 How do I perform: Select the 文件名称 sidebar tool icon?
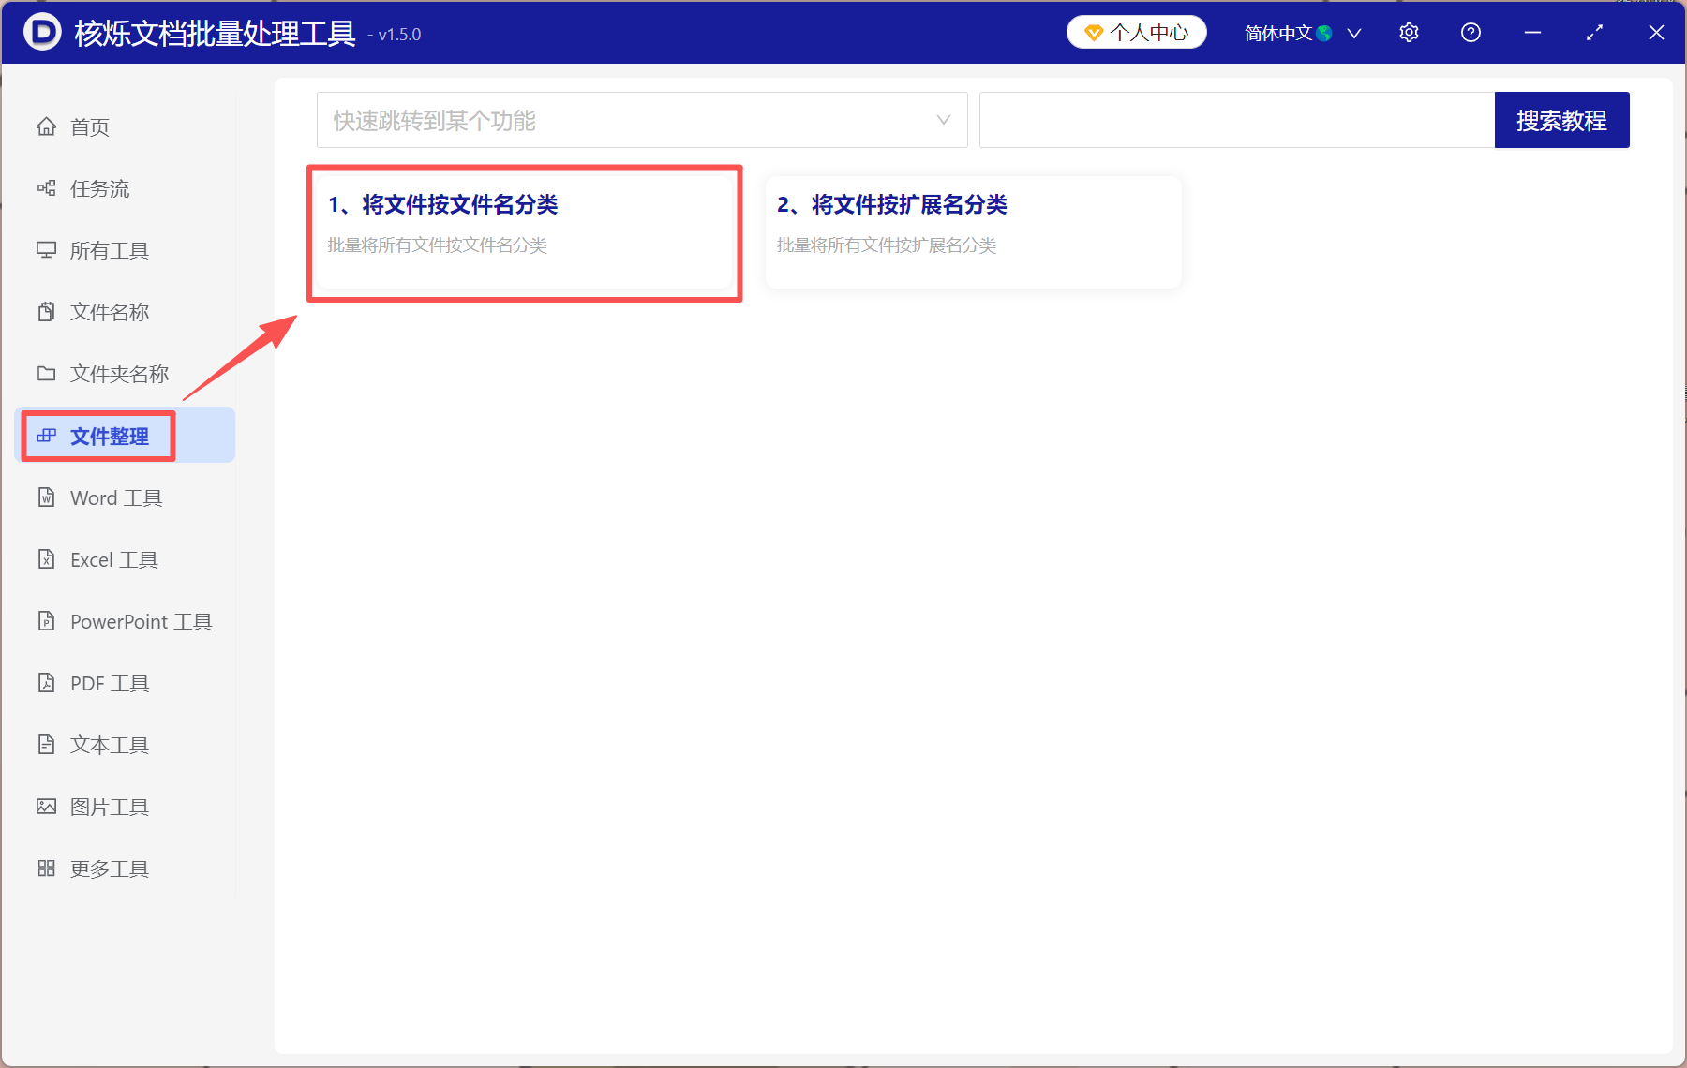tap(47, 311)
